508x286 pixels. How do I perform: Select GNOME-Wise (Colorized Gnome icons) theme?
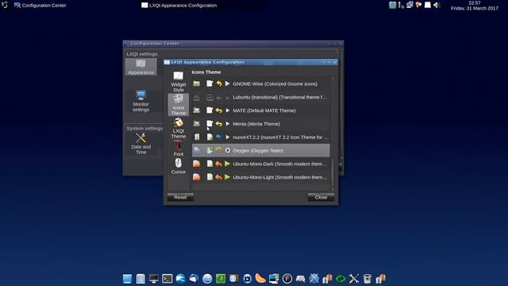coord(261,84)
